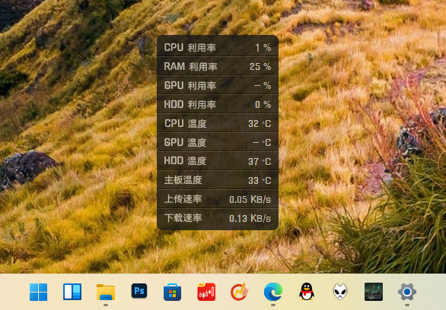Image resolution: width=446 pixels, height=310 pixels.
Task: Open File Explorer from taskbar
Action: [x=106, y=292]
